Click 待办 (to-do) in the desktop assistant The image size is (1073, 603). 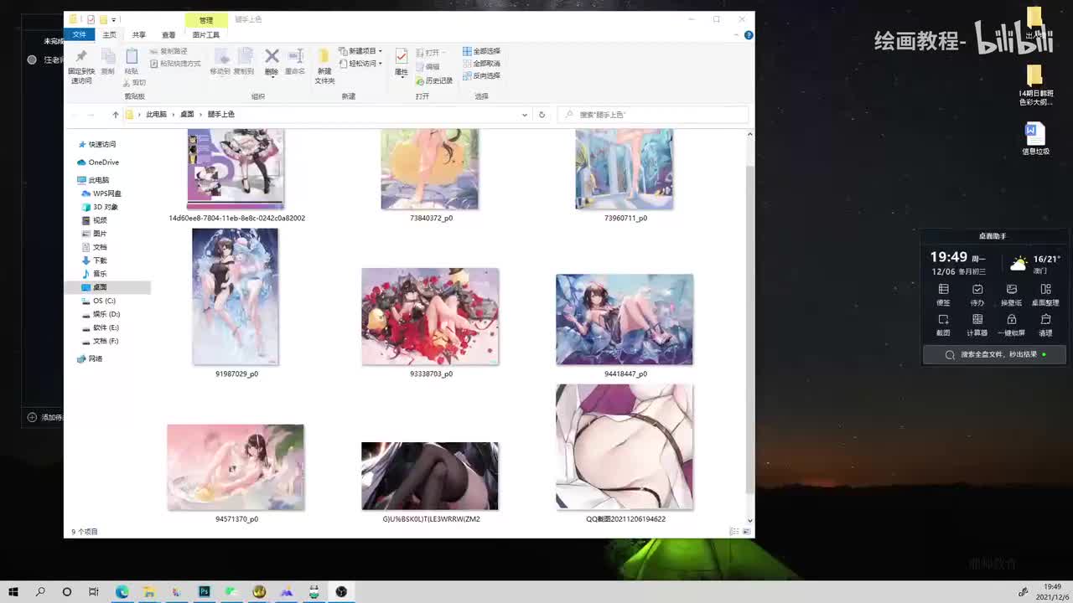point(977,294)
